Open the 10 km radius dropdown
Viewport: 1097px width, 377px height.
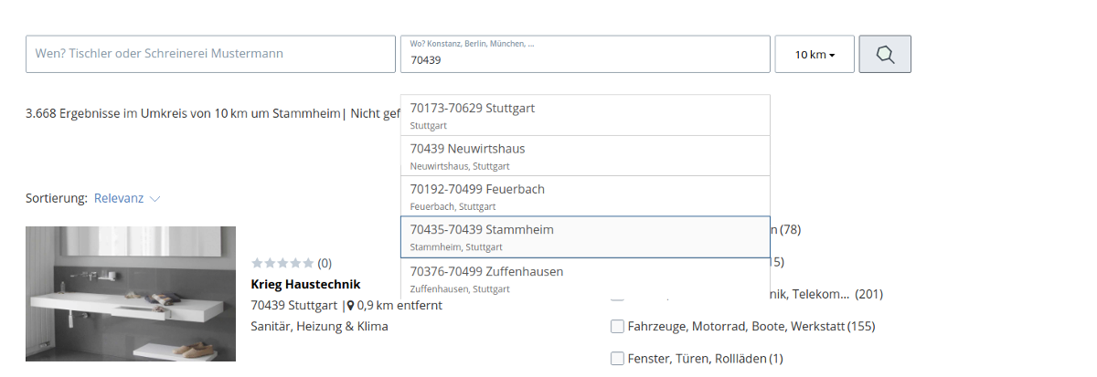pos(815,55)
